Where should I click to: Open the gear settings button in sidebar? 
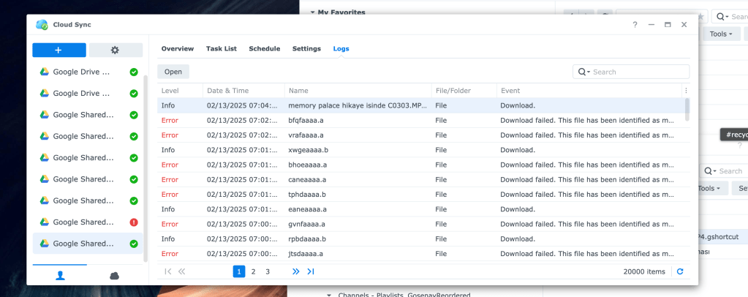click(116, 50)
